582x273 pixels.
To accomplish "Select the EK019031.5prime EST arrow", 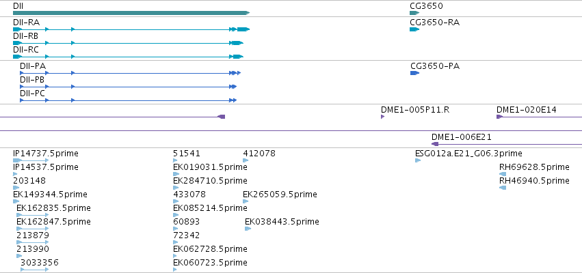I will 175,174.
